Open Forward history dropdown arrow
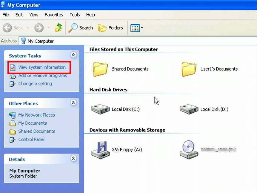This screenshot has height=193, width=257. click(x=49, y=27)
